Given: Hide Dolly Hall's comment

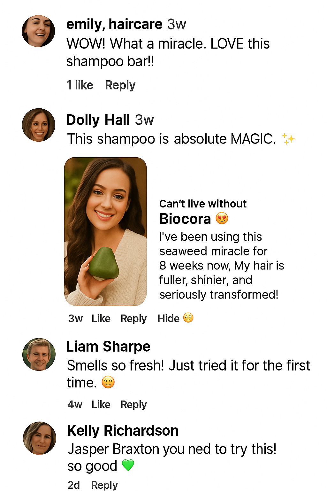Looking at the screenshot, I should pos(169,318).
